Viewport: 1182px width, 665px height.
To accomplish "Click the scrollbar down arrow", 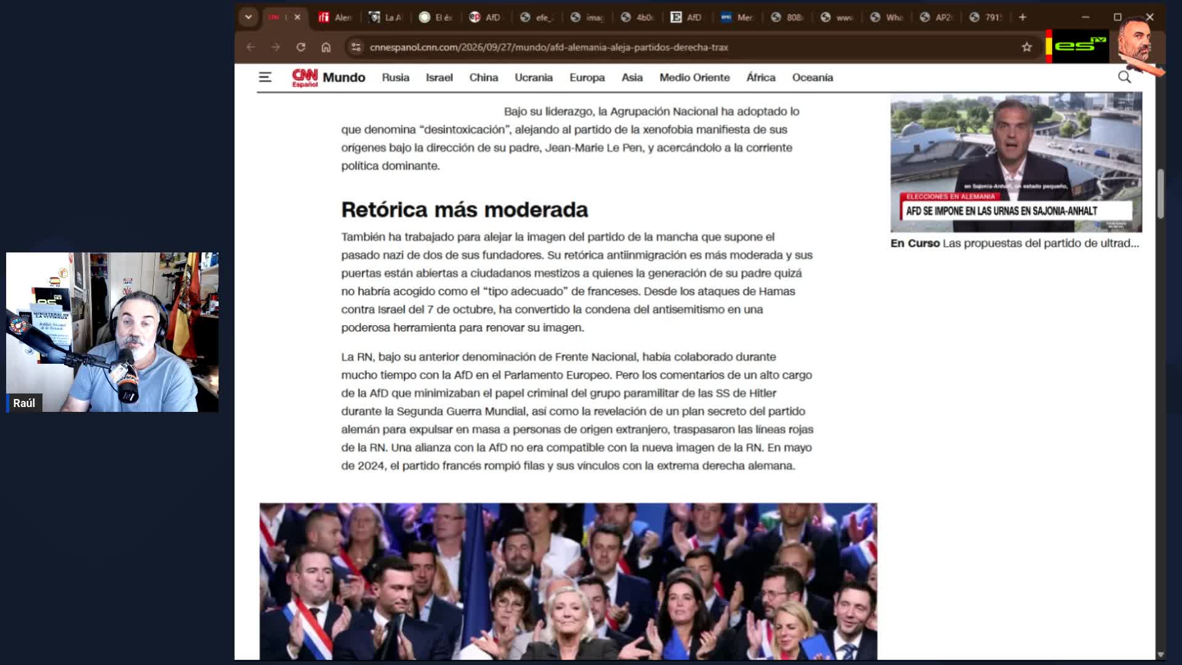I will point(1160,655).
